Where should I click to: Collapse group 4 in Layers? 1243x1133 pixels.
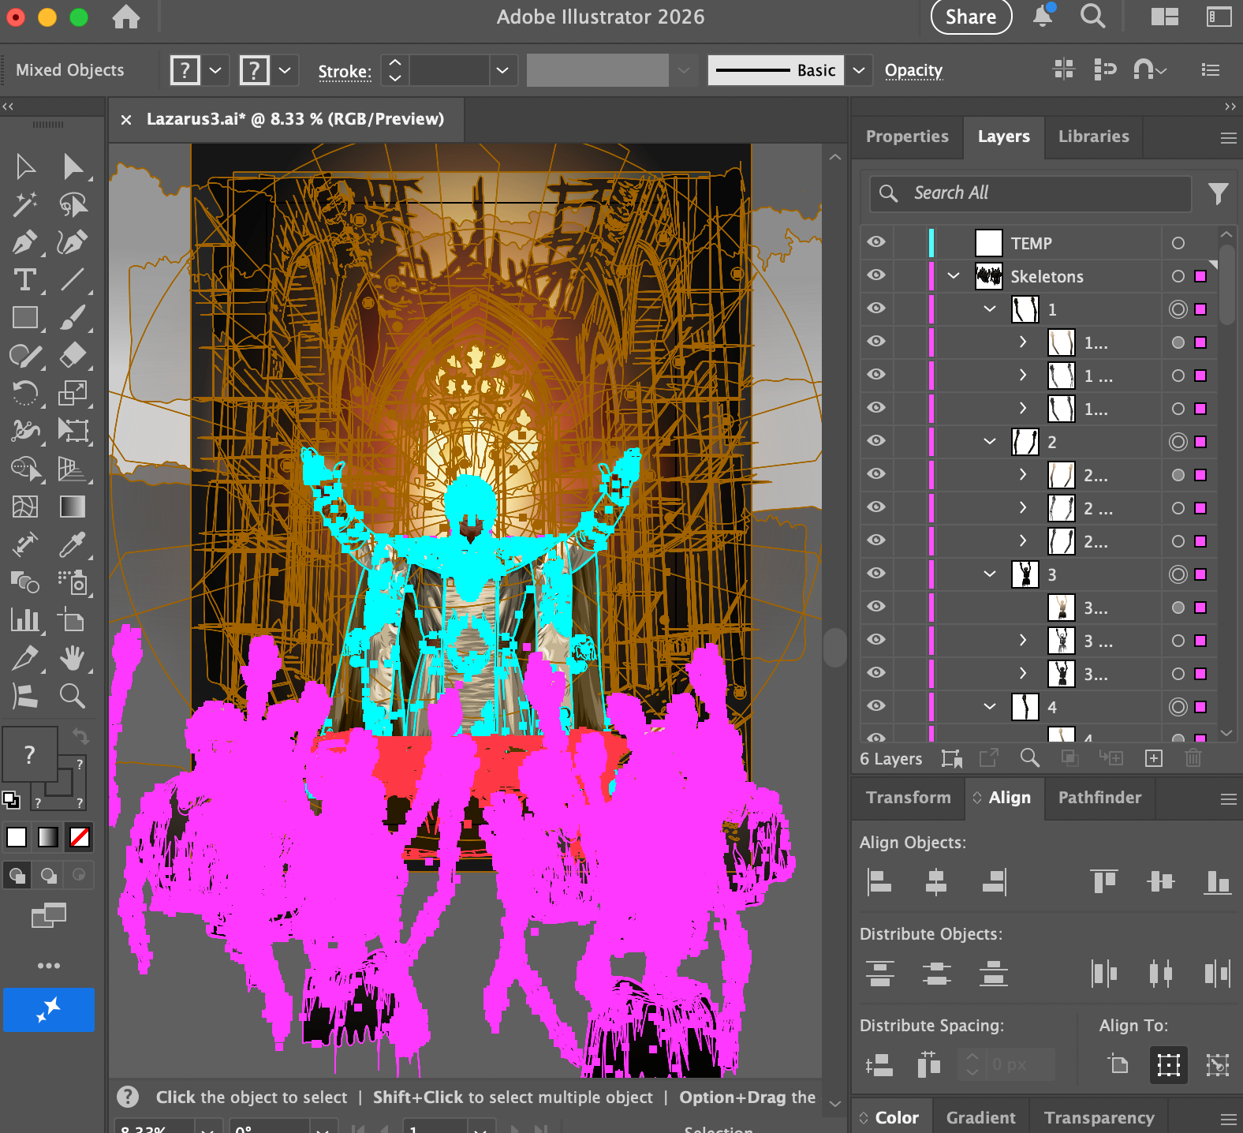pyautogui.click(x=990, y=706)
